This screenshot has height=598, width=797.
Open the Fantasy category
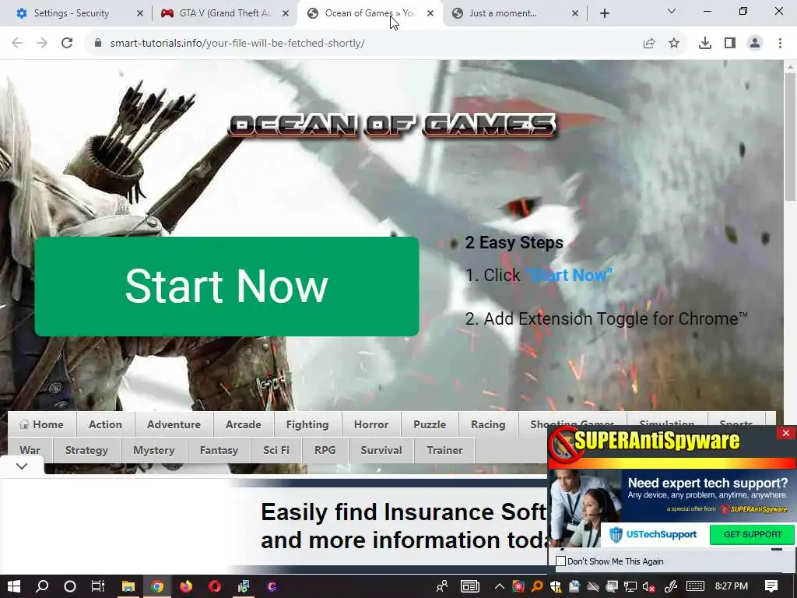point(219,451)
